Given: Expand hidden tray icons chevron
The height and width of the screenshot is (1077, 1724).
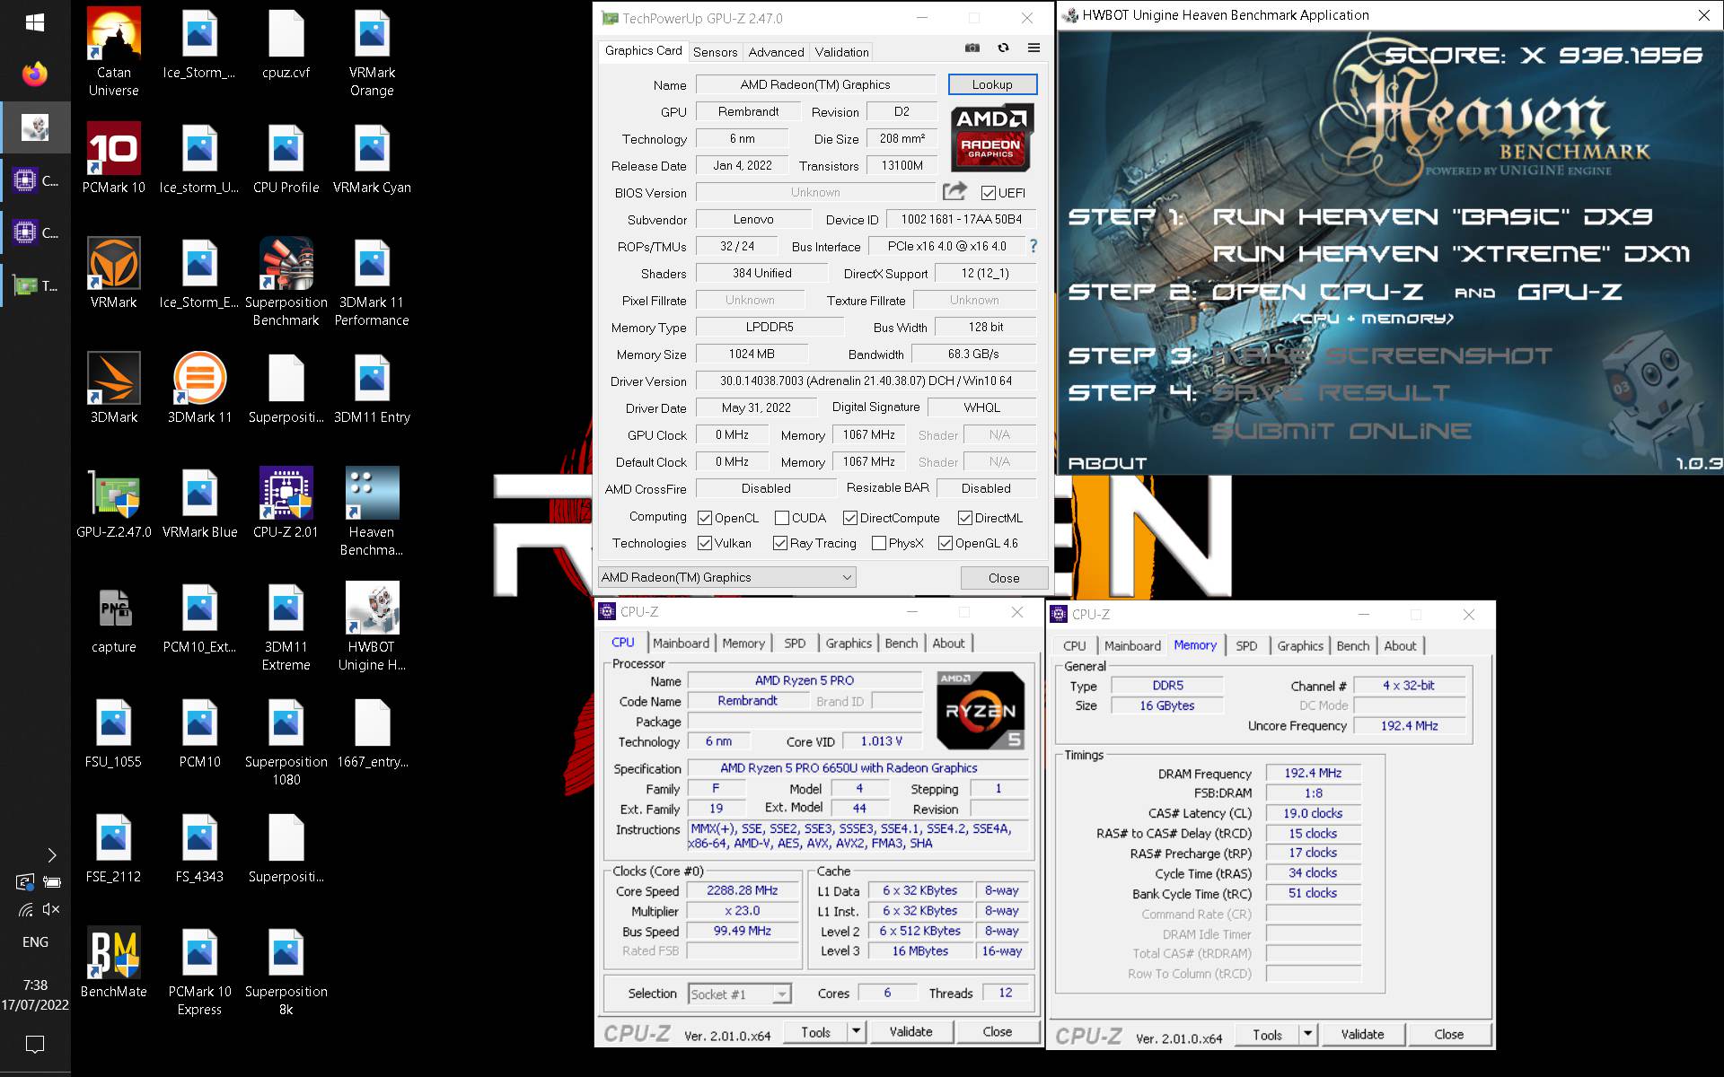Looking at the screenshot, I should pos(51,854).
